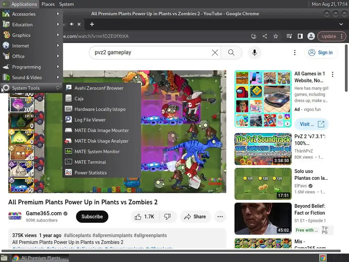Viewport: 349px width, 262px height.
Task: Expand the System Tools submenu arrow
Action: [58, 88]
